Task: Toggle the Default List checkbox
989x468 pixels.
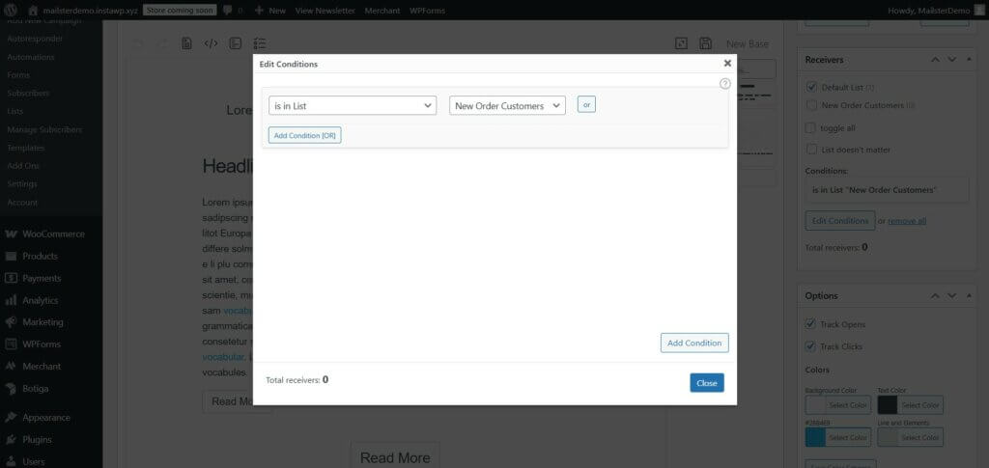Action: click(x=811, y=87)
